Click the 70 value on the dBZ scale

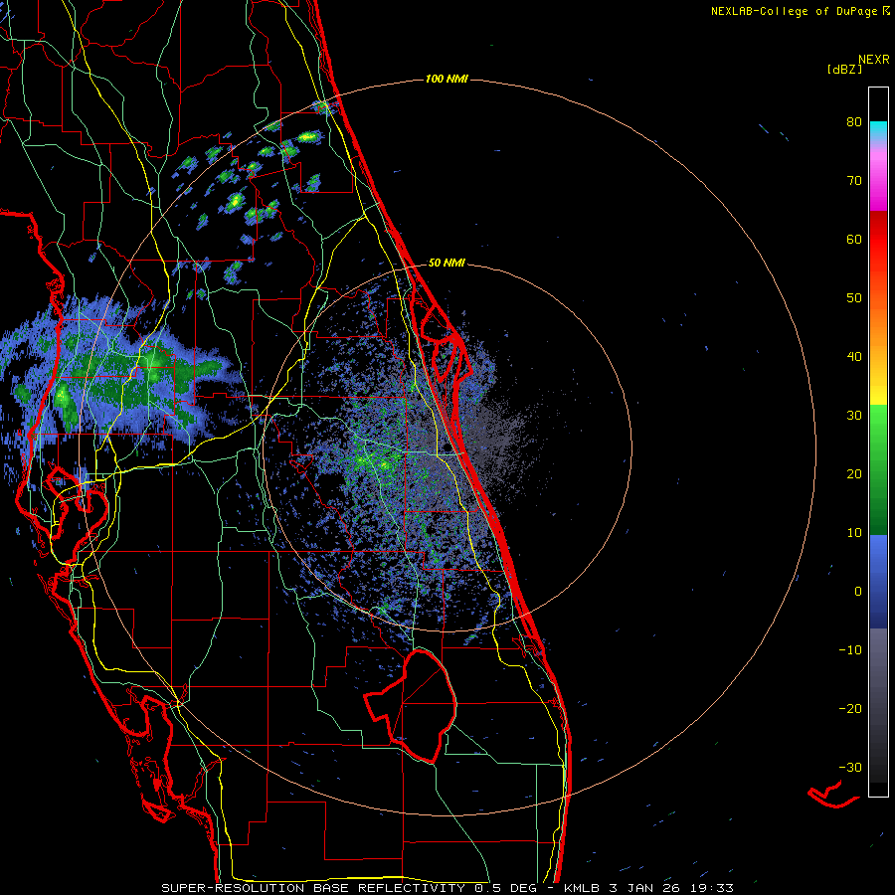coord(854,181)
